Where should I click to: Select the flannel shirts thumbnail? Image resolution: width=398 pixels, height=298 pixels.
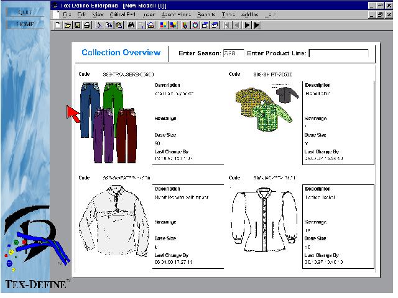263,104
